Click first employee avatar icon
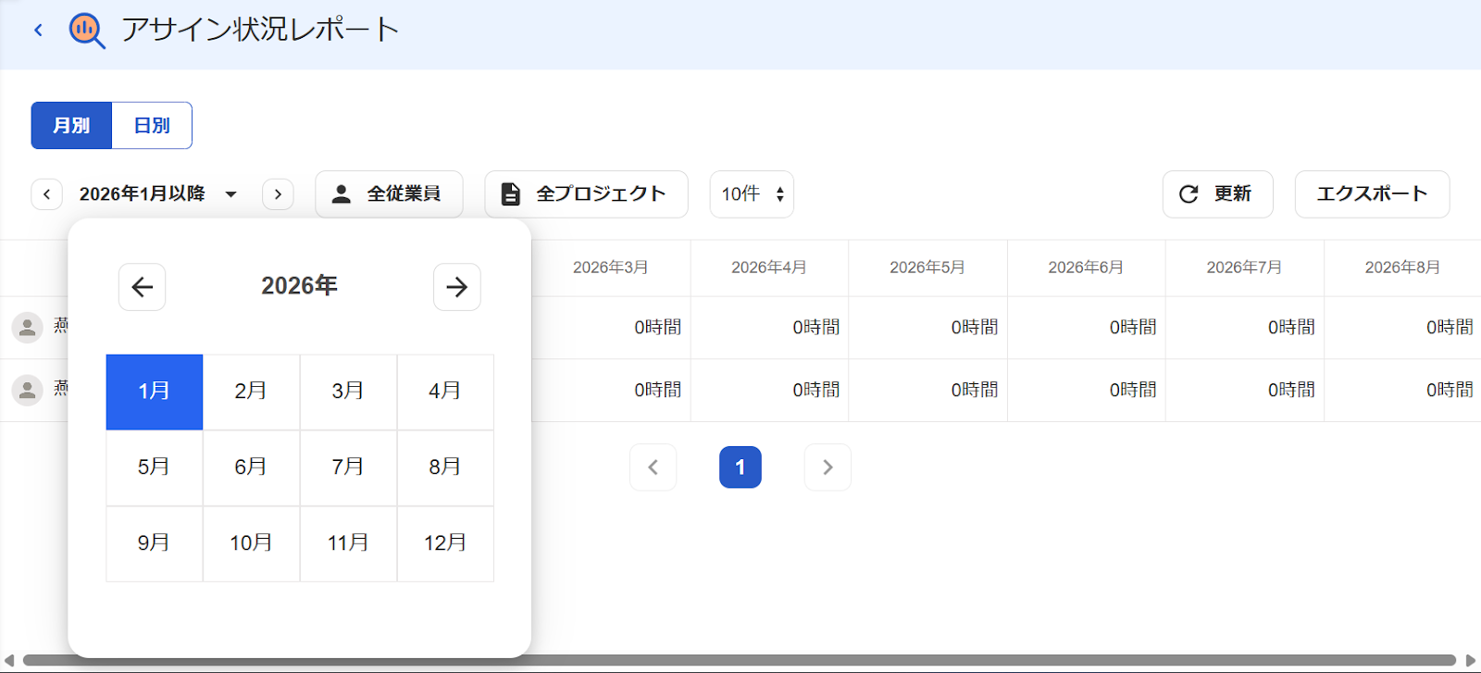Viewport: 1481px width, 673px height. (28, 328)
